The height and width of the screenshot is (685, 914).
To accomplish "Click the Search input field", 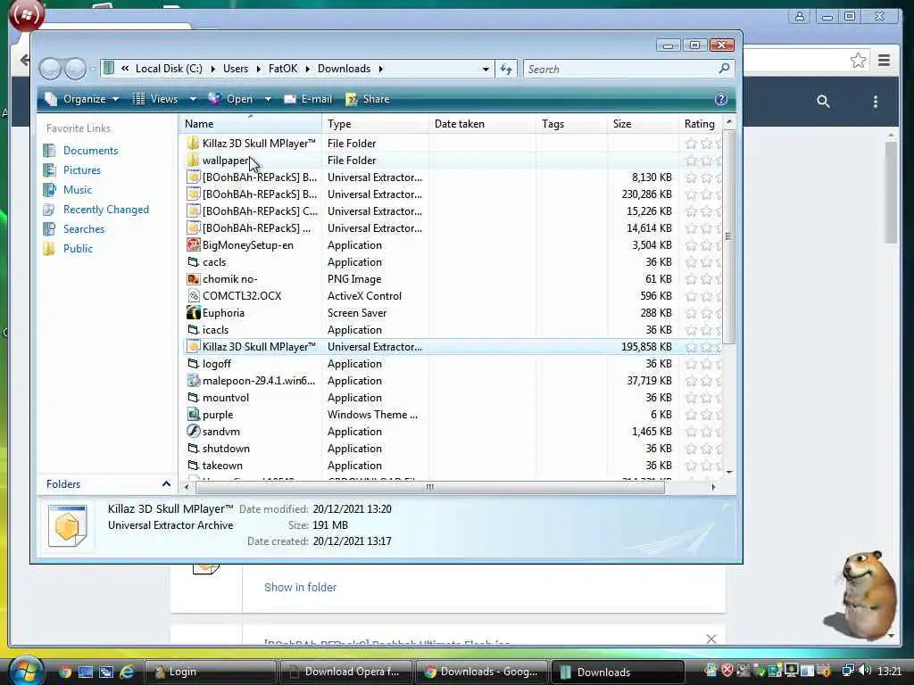I will pos(621,69).
